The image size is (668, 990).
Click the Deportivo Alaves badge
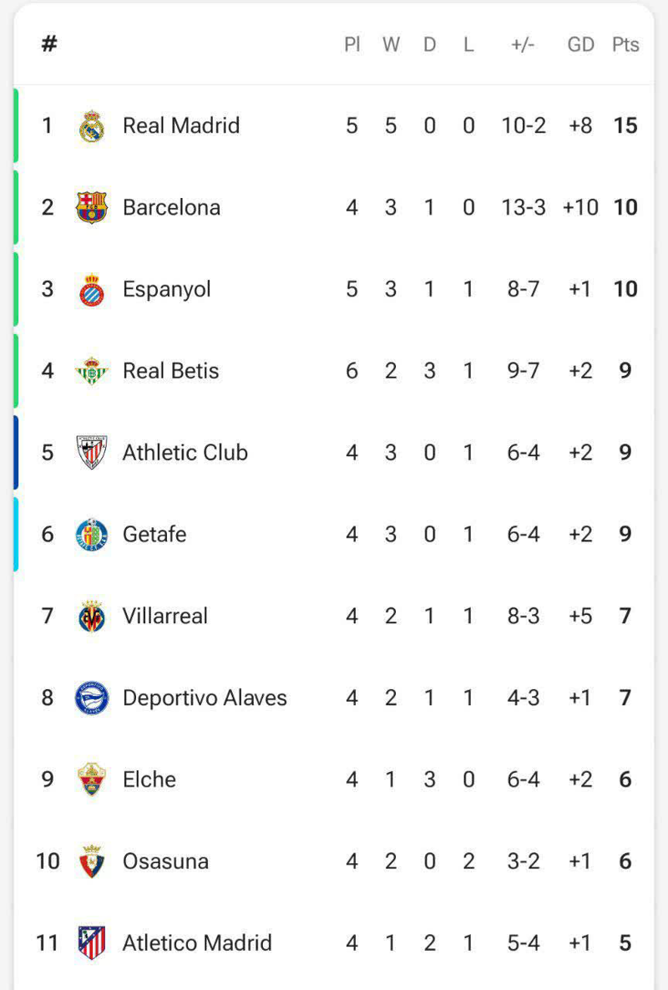91,698
